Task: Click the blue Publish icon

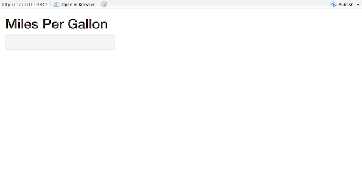Action: point(334,4)
